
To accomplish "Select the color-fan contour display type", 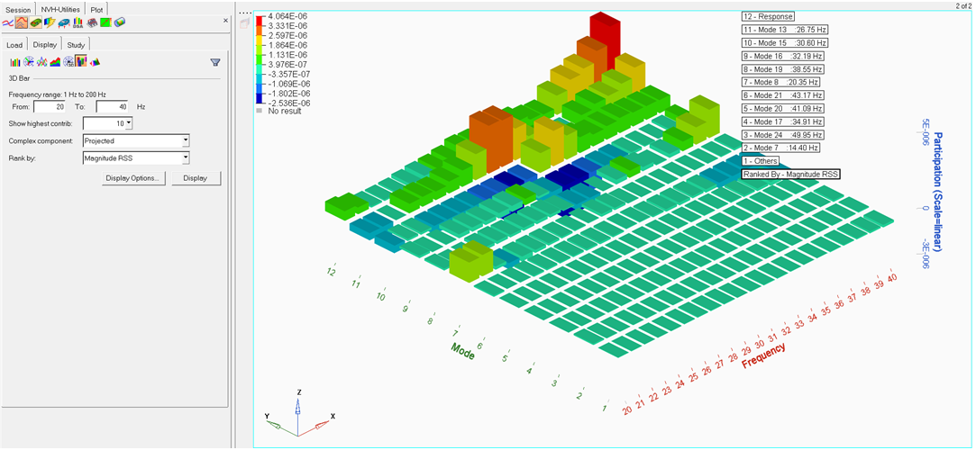I will click(x=96, y=61).
